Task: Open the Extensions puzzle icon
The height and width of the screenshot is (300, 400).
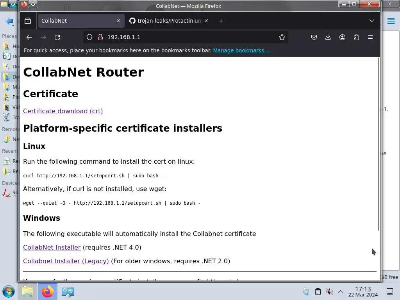Action: point(356,37)
